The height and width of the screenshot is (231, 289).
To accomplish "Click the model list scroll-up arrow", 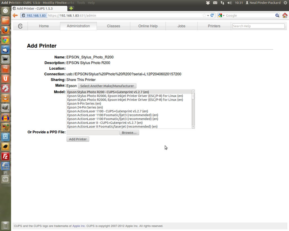I will point(193,91).
